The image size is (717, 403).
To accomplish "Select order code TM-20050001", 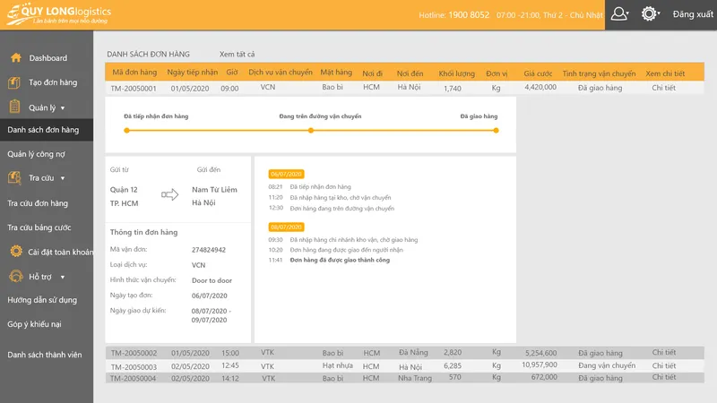I will [x=134, y=88].
